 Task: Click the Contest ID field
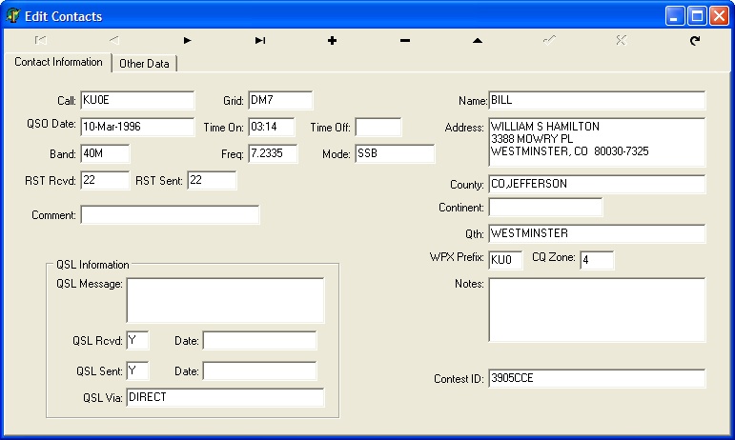click(596, 378)
